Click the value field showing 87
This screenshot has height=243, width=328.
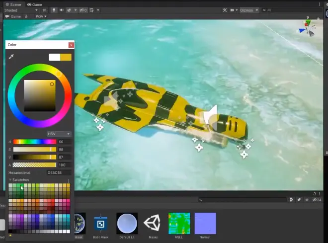(65, 157)
